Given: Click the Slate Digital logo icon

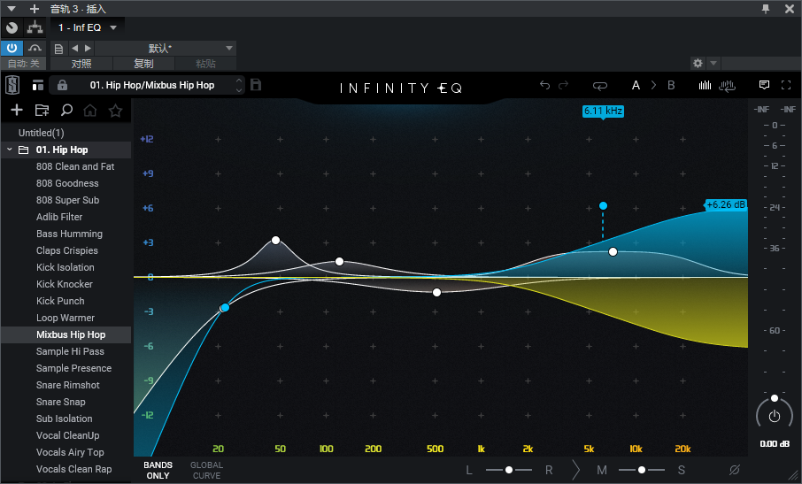Looking at the screenshot, I should (x=12, y=85).
